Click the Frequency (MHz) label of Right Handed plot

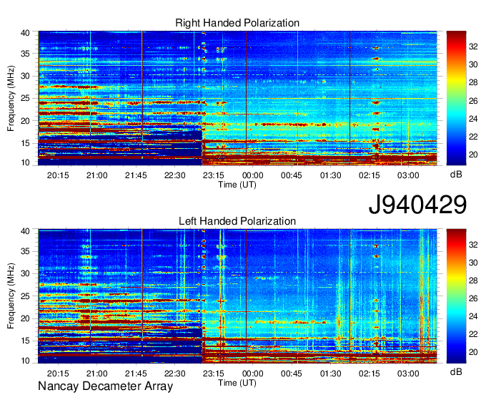11,98
